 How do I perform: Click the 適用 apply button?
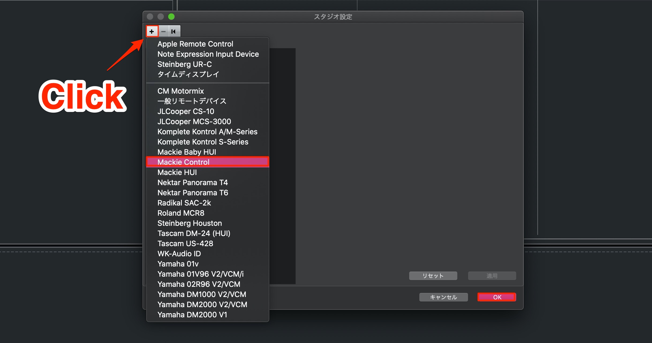(492, 276)
